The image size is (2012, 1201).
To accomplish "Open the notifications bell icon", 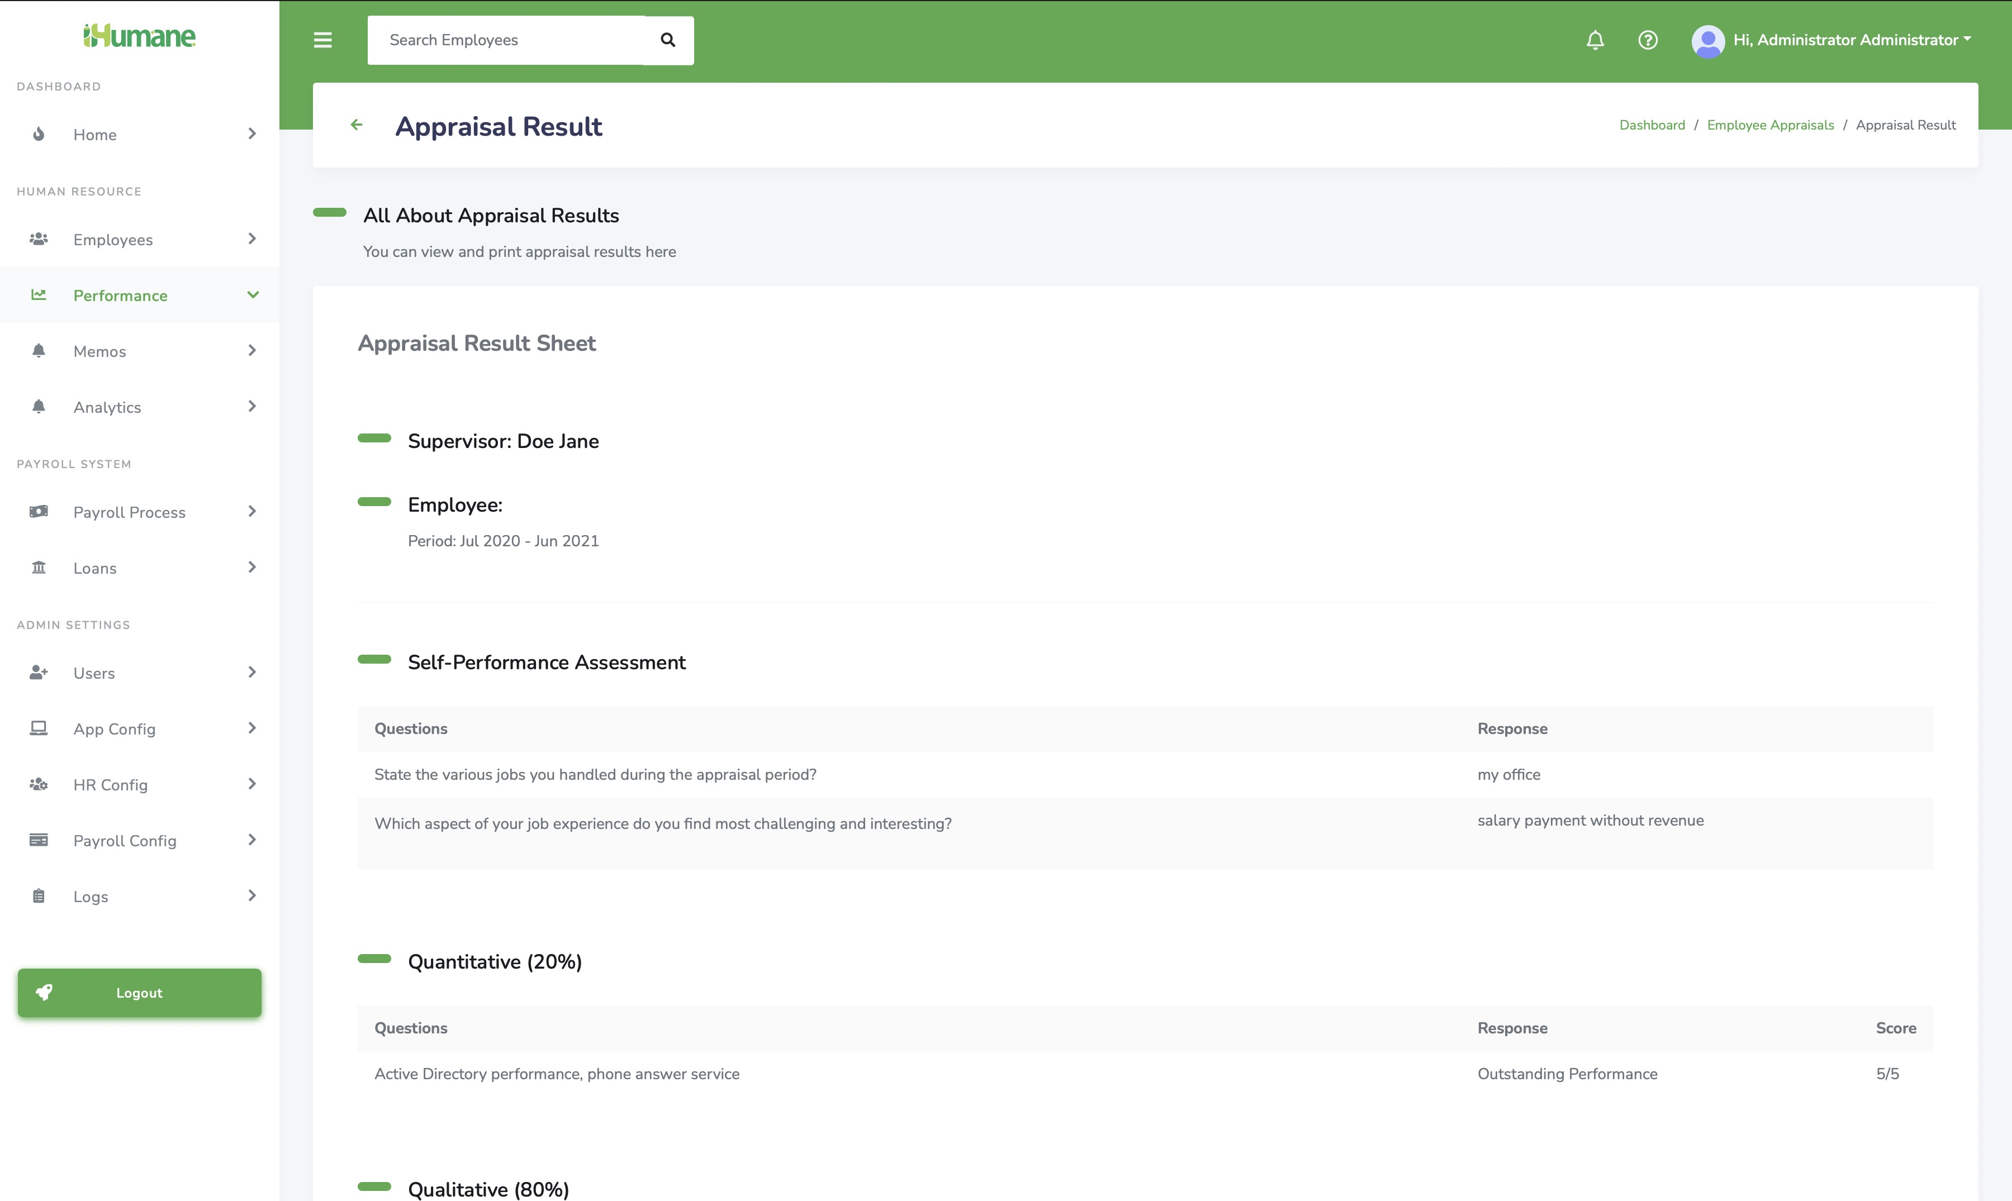I will 1595,40.
